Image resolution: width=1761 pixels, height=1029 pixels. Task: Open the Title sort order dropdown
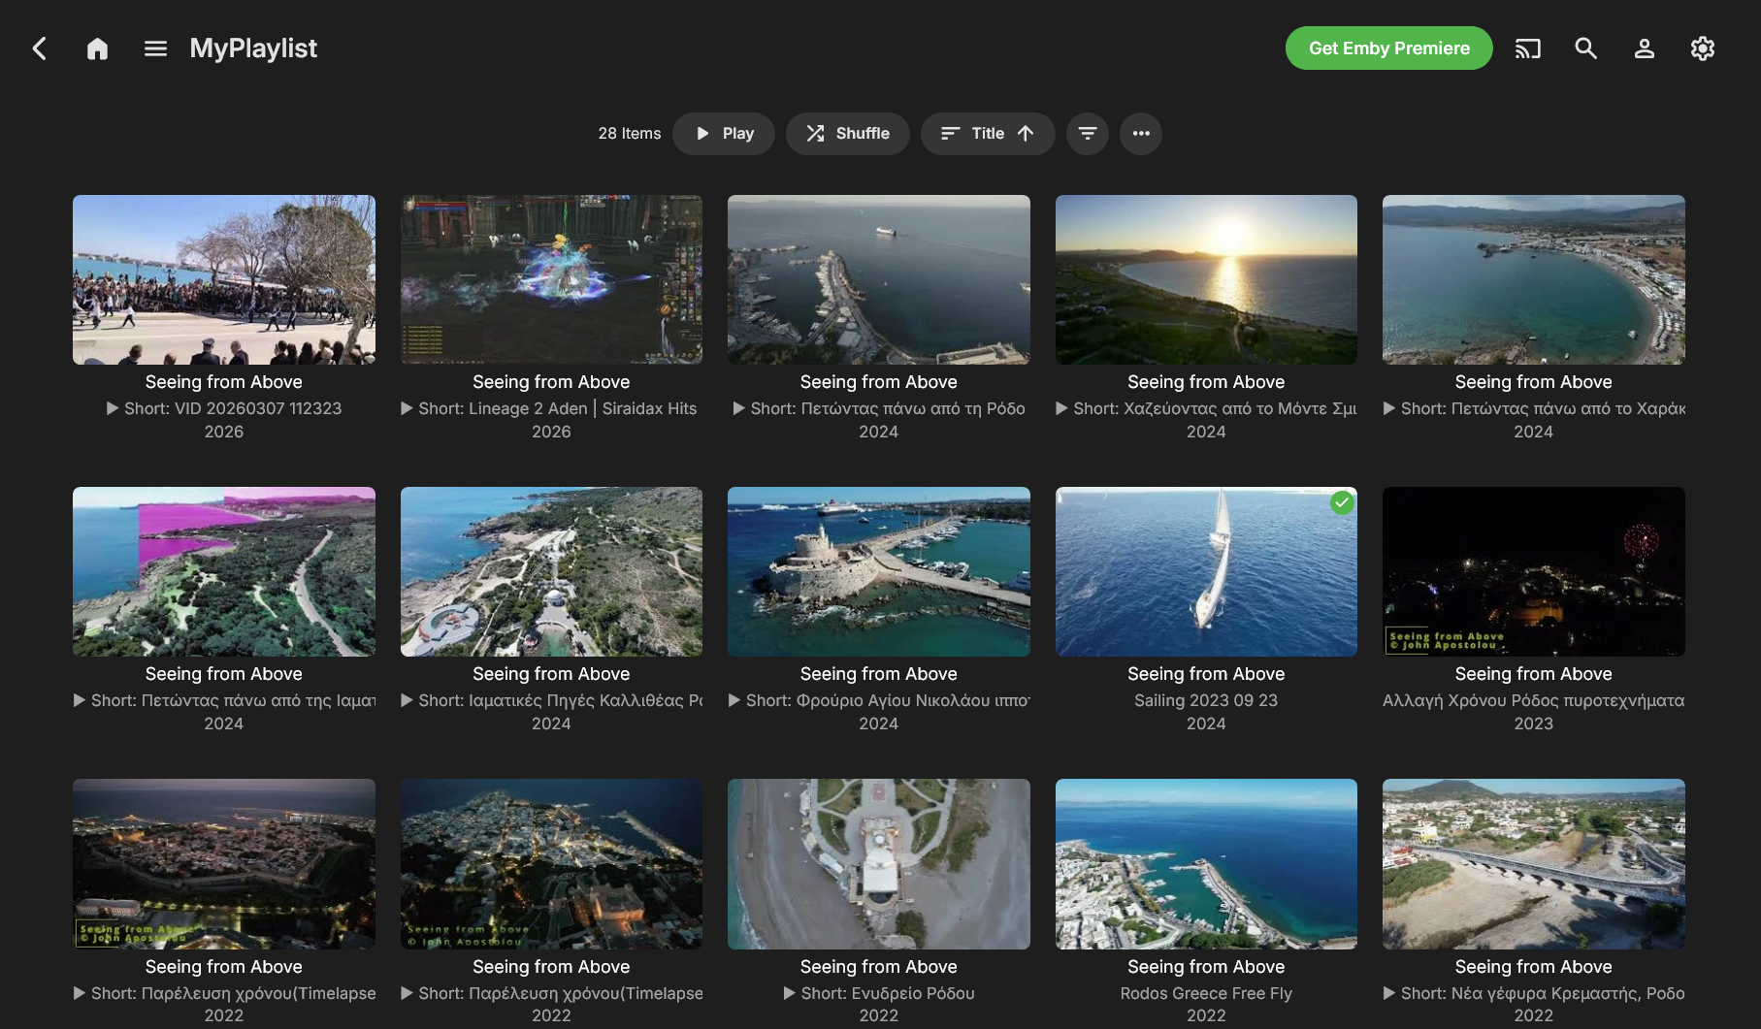tap(987, 134)
